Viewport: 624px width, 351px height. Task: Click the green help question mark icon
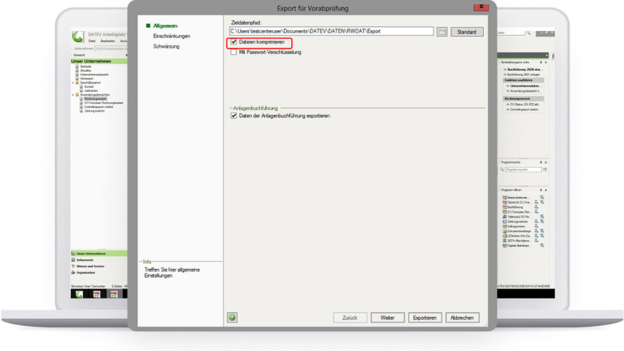tap(232, 317)
